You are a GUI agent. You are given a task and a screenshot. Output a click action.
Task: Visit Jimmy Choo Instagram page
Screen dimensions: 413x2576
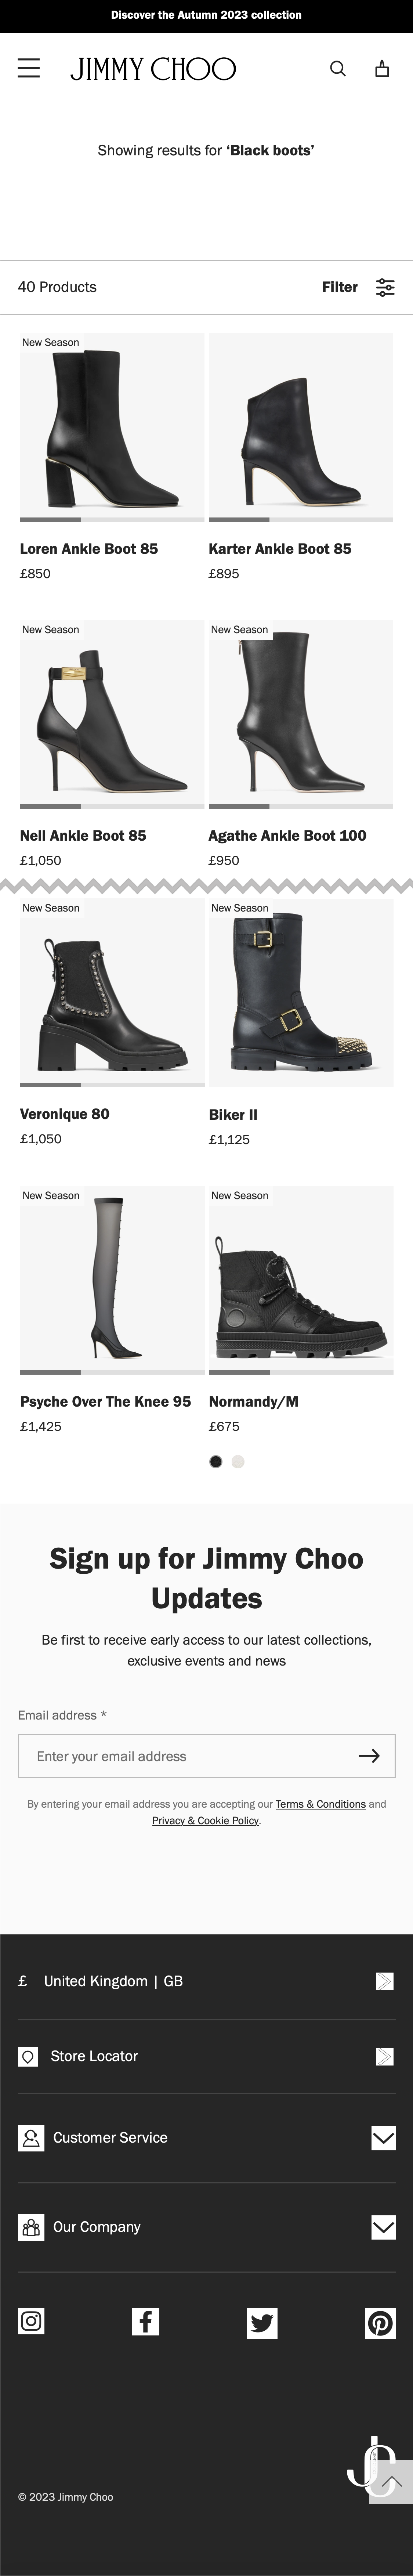pos(31,2321)
